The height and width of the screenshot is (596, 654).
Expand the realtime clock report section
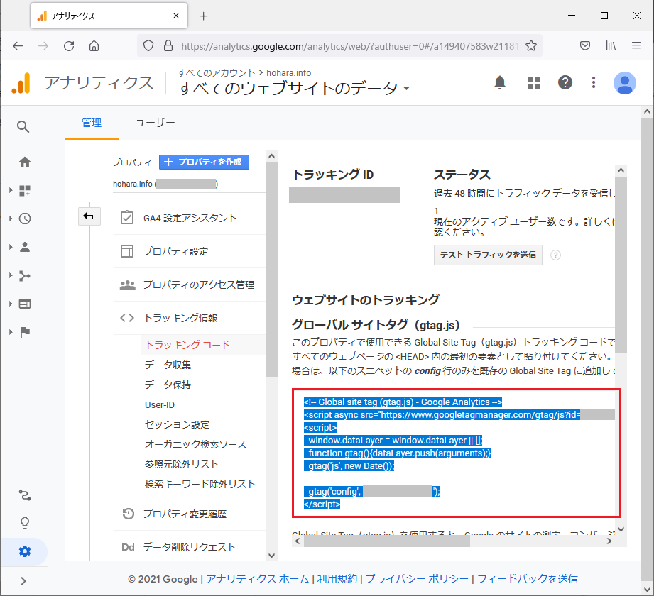(25, 219)
